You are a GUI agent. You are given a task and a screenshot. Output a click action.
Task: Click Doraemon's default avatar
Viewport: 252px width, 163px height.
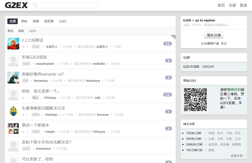(13, 145)
